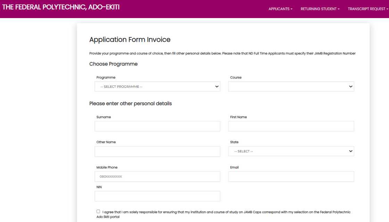The height and width of the screenshot is (222, 389).
Task: Tick the JAMB Caps agreement checkbox
Action: 98,211
